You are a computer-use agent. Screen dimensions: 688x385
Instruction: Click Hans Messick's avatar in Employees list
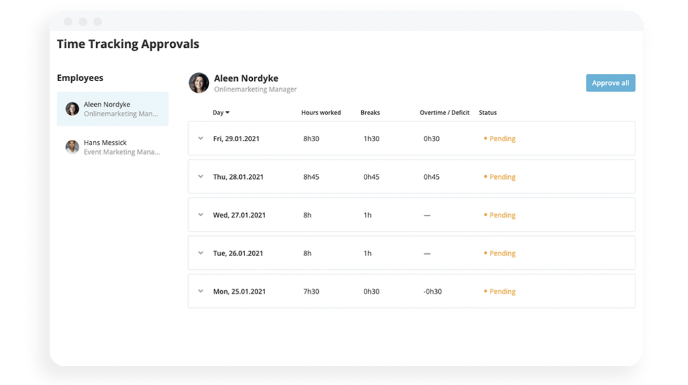coord(73,147)
